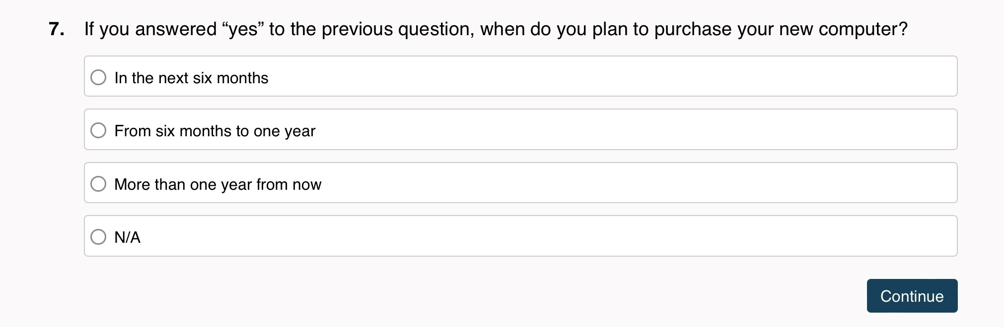Screen dimensions: 1004x327
Task: Choose the "From six months to one year" radio button
Action: tap(98, 130)
